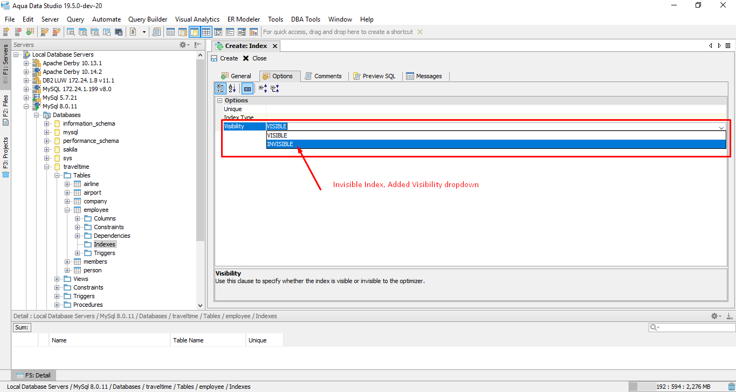Screen dimensions: 736x392
Task: Open the File menu
Action: 10,19
